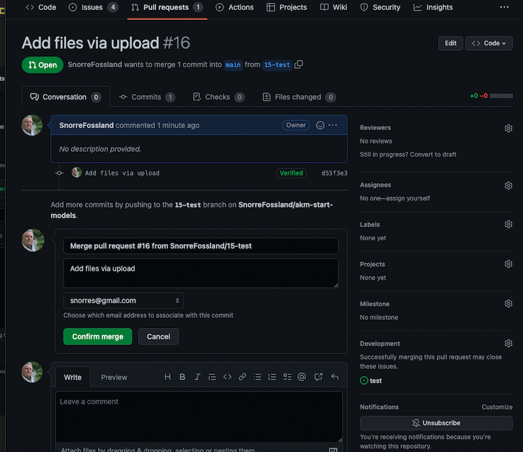This screenshot has width=523, height=452.
Task: Switch to the Checks tab
Action: (x=218, y=97)
